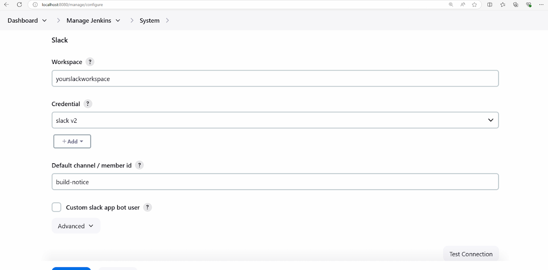Show help for the Credential field
Image resolution: width=548 pixels, height=270 pixels.
[88, 104]
